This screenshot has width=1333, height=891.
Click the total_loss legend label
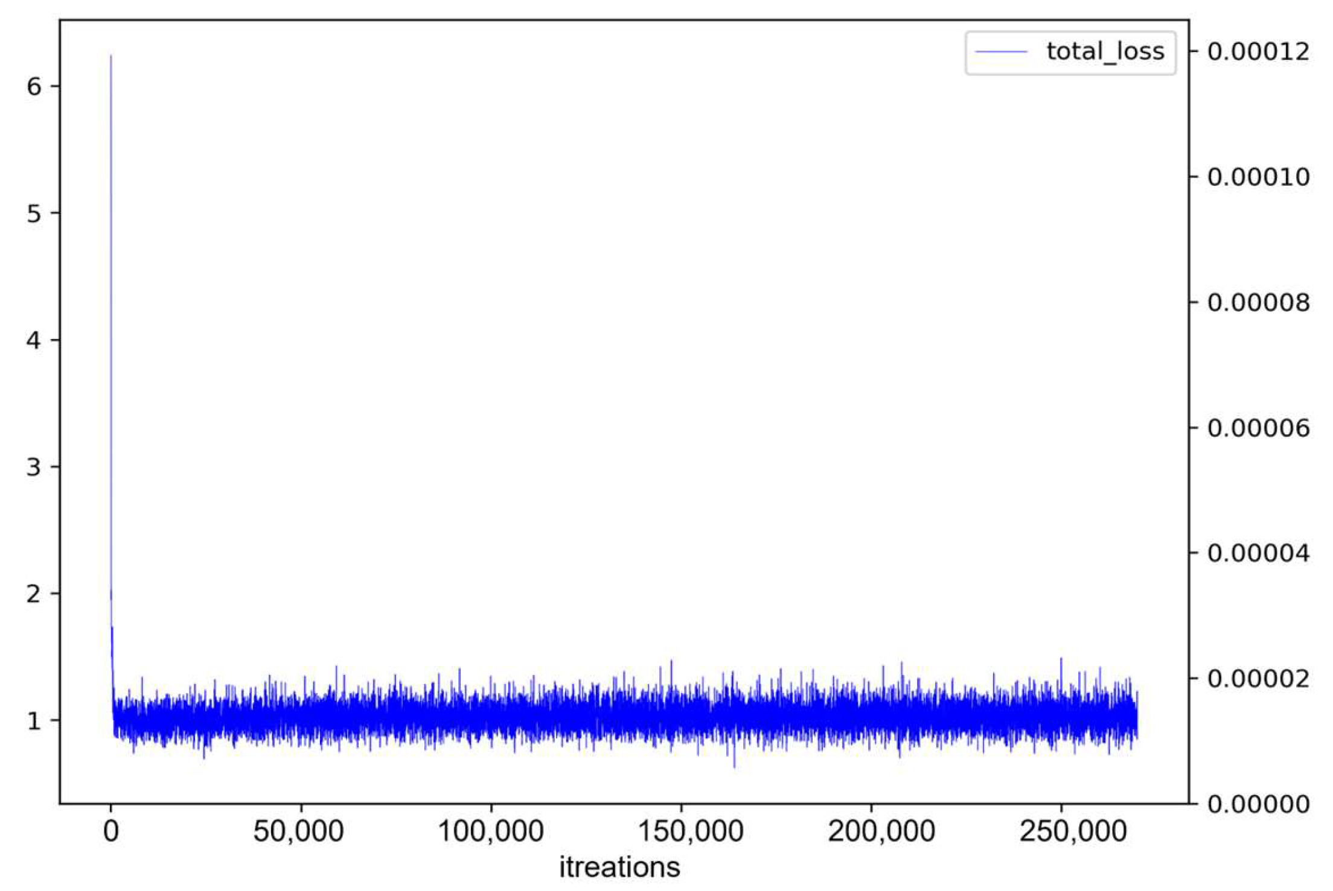[1105, 52]
